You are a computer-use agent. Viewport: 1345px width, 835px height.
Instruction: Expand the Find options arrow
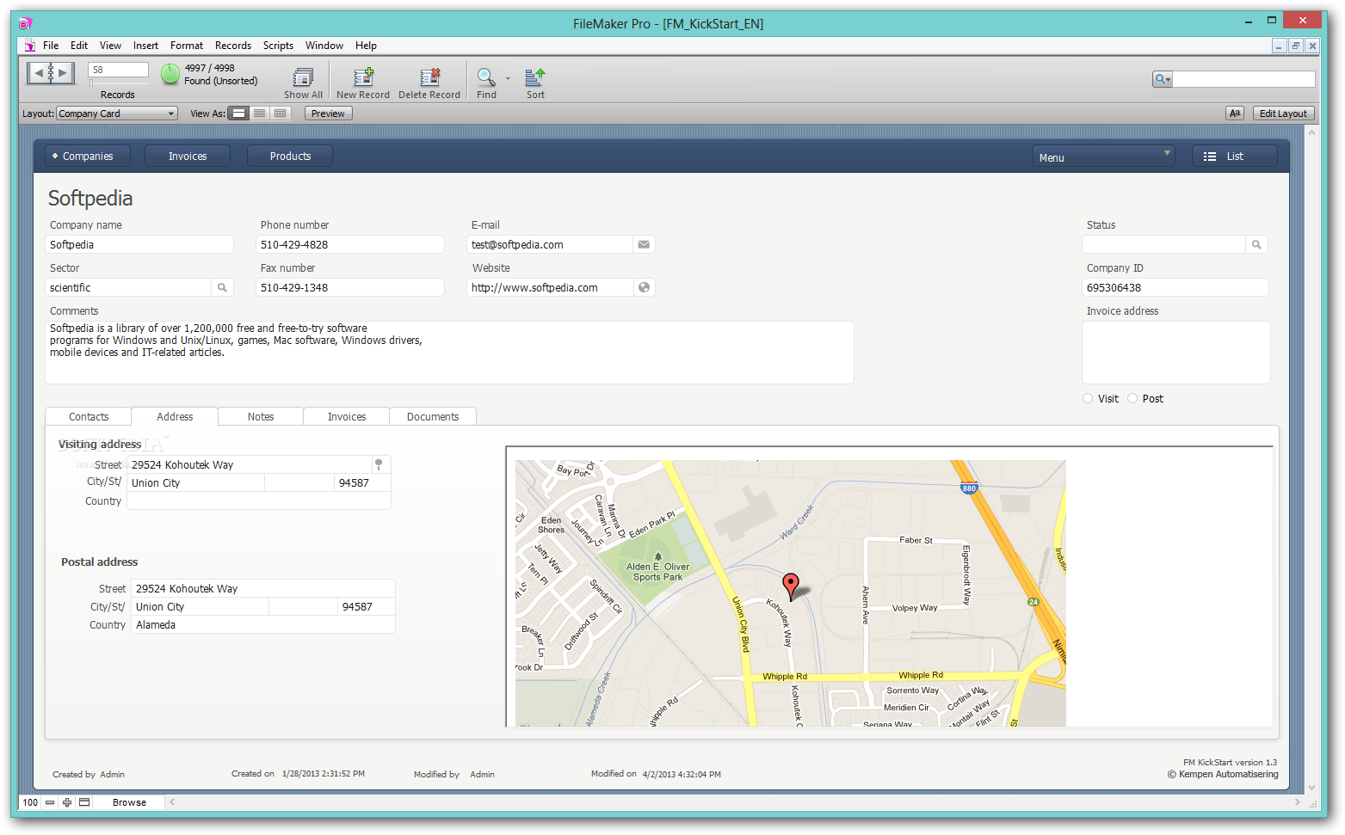click(x=508, y=78)
